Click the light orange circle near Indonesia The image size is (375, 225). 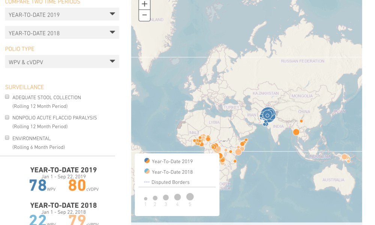click(x=345, y=157)
